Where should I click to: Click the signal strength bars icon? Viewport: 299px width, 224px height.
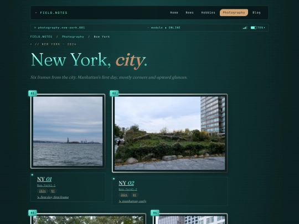pyautogui.click(x=245, y=28)
